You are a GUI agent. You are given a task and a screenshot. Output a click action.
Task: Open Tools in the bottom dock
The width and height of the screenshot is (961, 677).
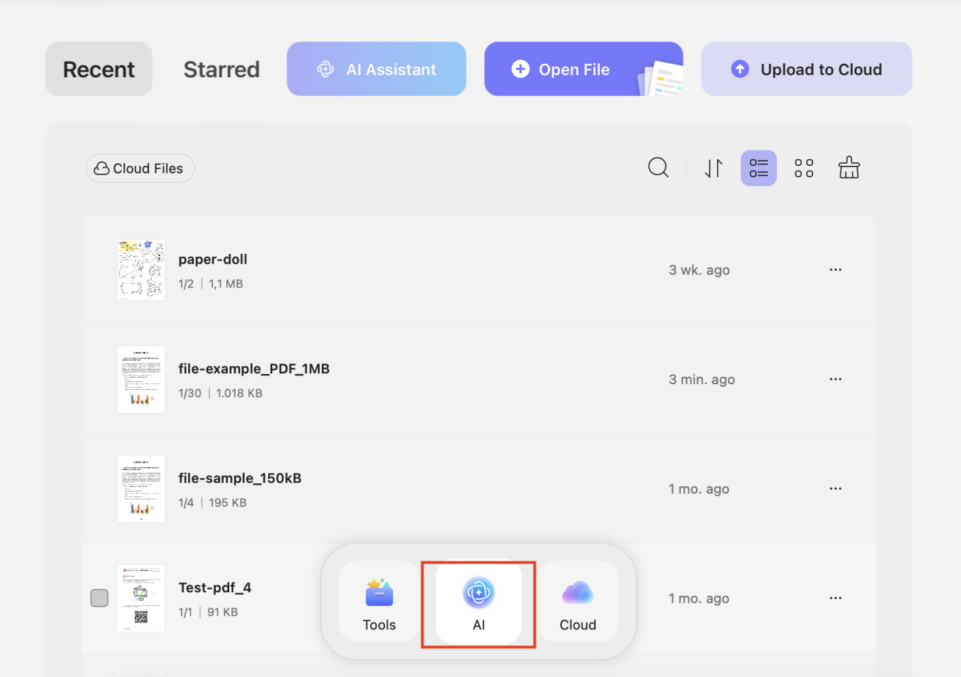click(x=379, y=603)
